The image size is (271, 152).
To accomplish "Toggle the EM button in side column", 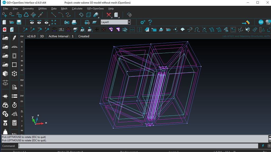I will (x=22, y=36).
